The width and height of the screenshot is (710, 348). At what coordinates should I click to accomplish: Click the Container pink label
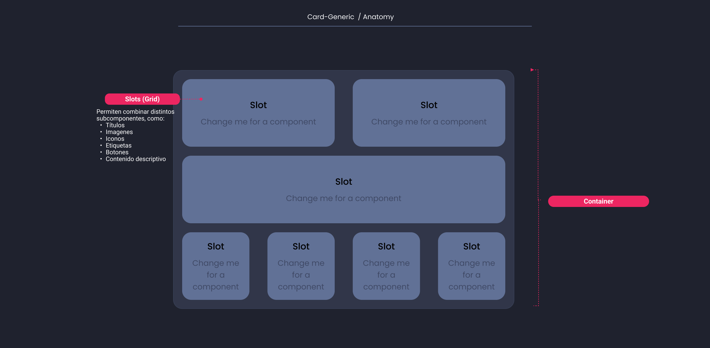[x=598, y=201]
